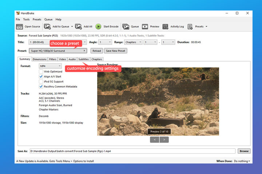Click the Save As file path field
This screenshot has width=262, height=174.
point(132,151)
